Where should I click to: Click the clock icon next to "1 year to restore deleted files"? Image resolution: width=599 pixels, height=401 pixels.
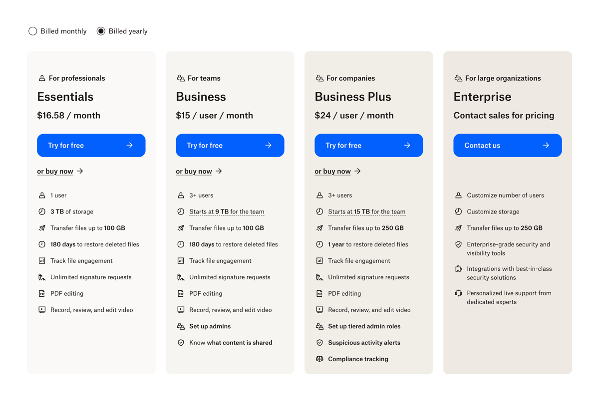(x=320, y=244)
